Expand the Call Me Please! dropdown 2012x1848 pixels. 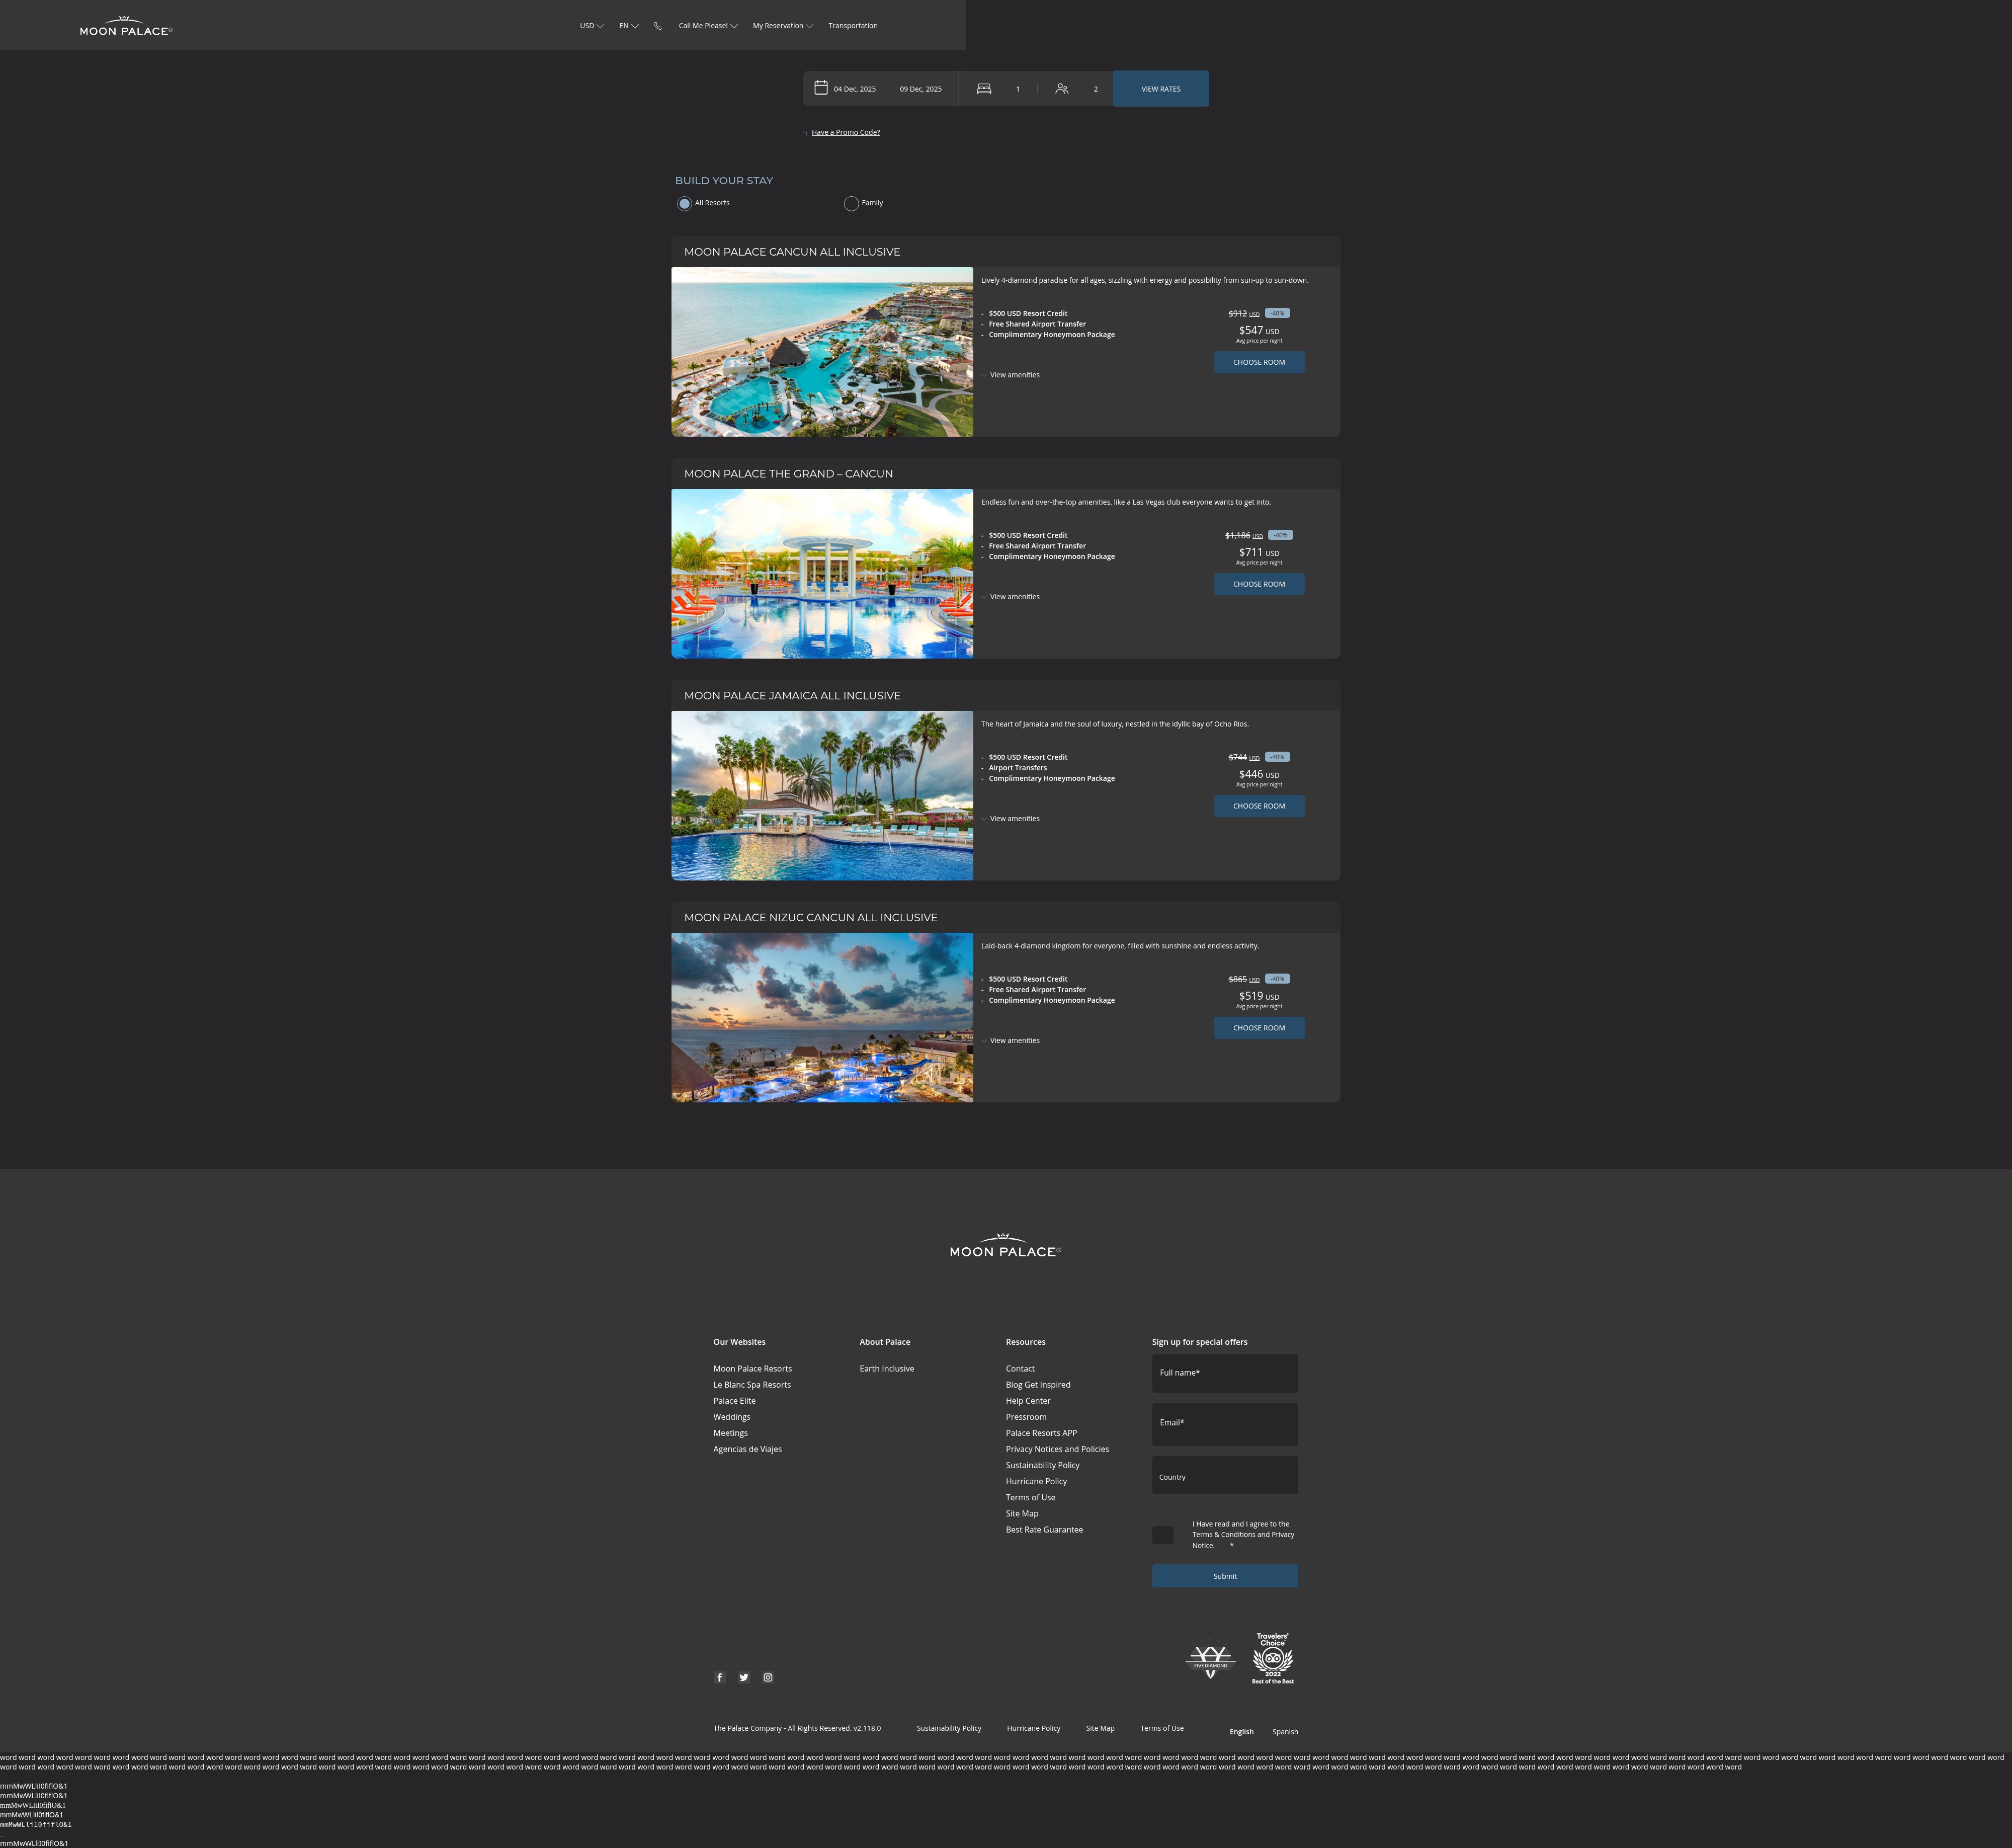coord(708,26)
